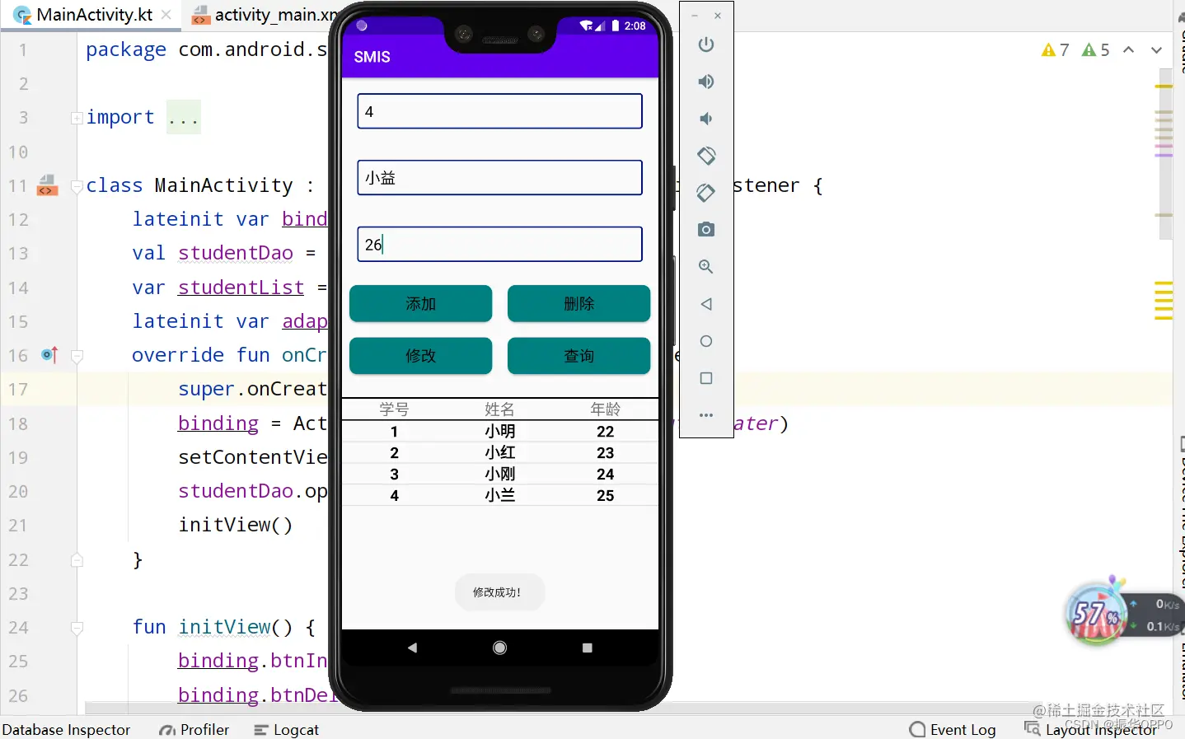Screen dimensions: 1185x739
Task: Collapse the onCreate function fold on line 16
Action: pyautogui.click(x=77, y=356)
